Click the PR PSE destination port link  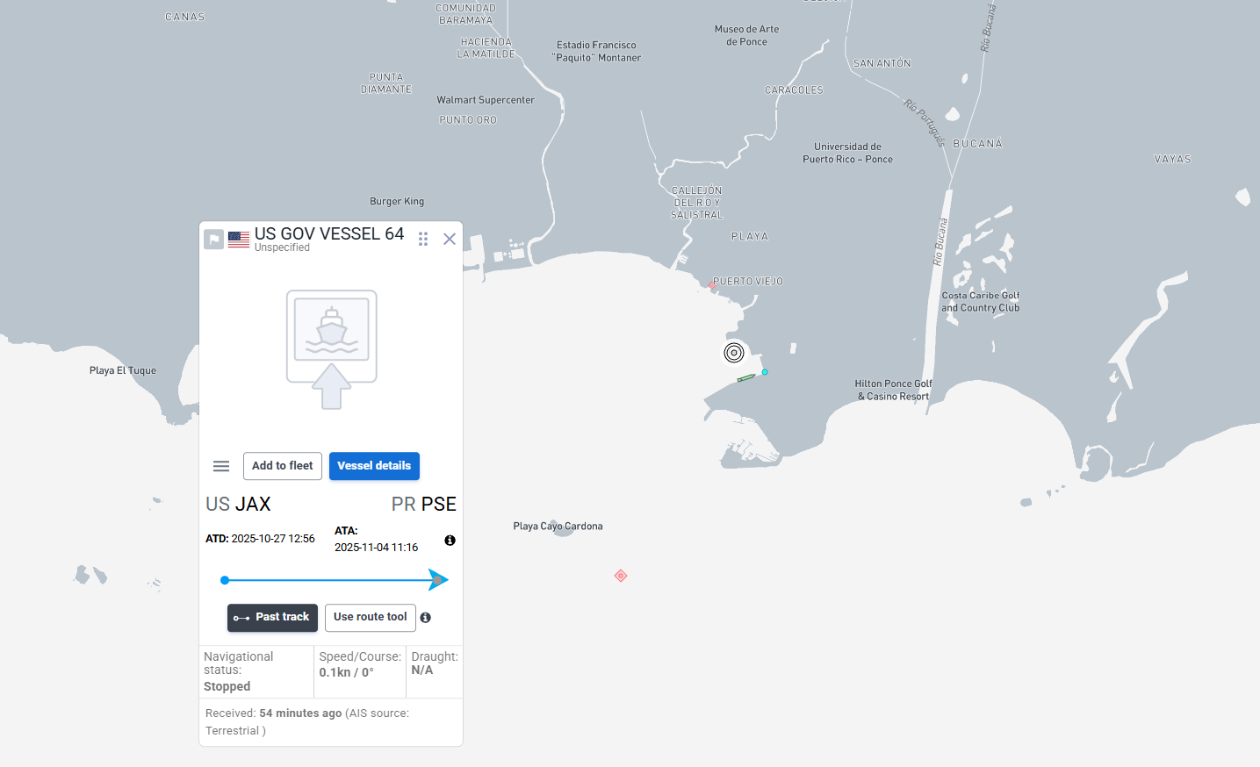pyautogui.click(x=424, y=505)
